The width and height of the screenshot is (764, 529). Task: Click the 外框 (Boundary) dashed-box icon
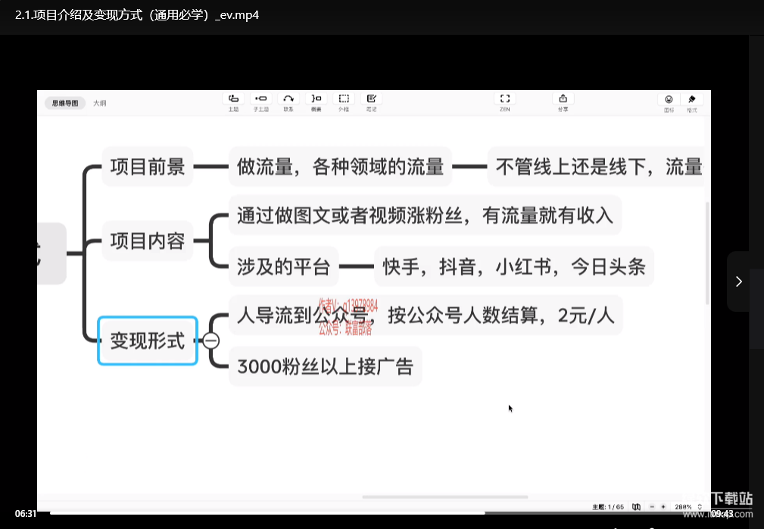(x=344, y=99)
